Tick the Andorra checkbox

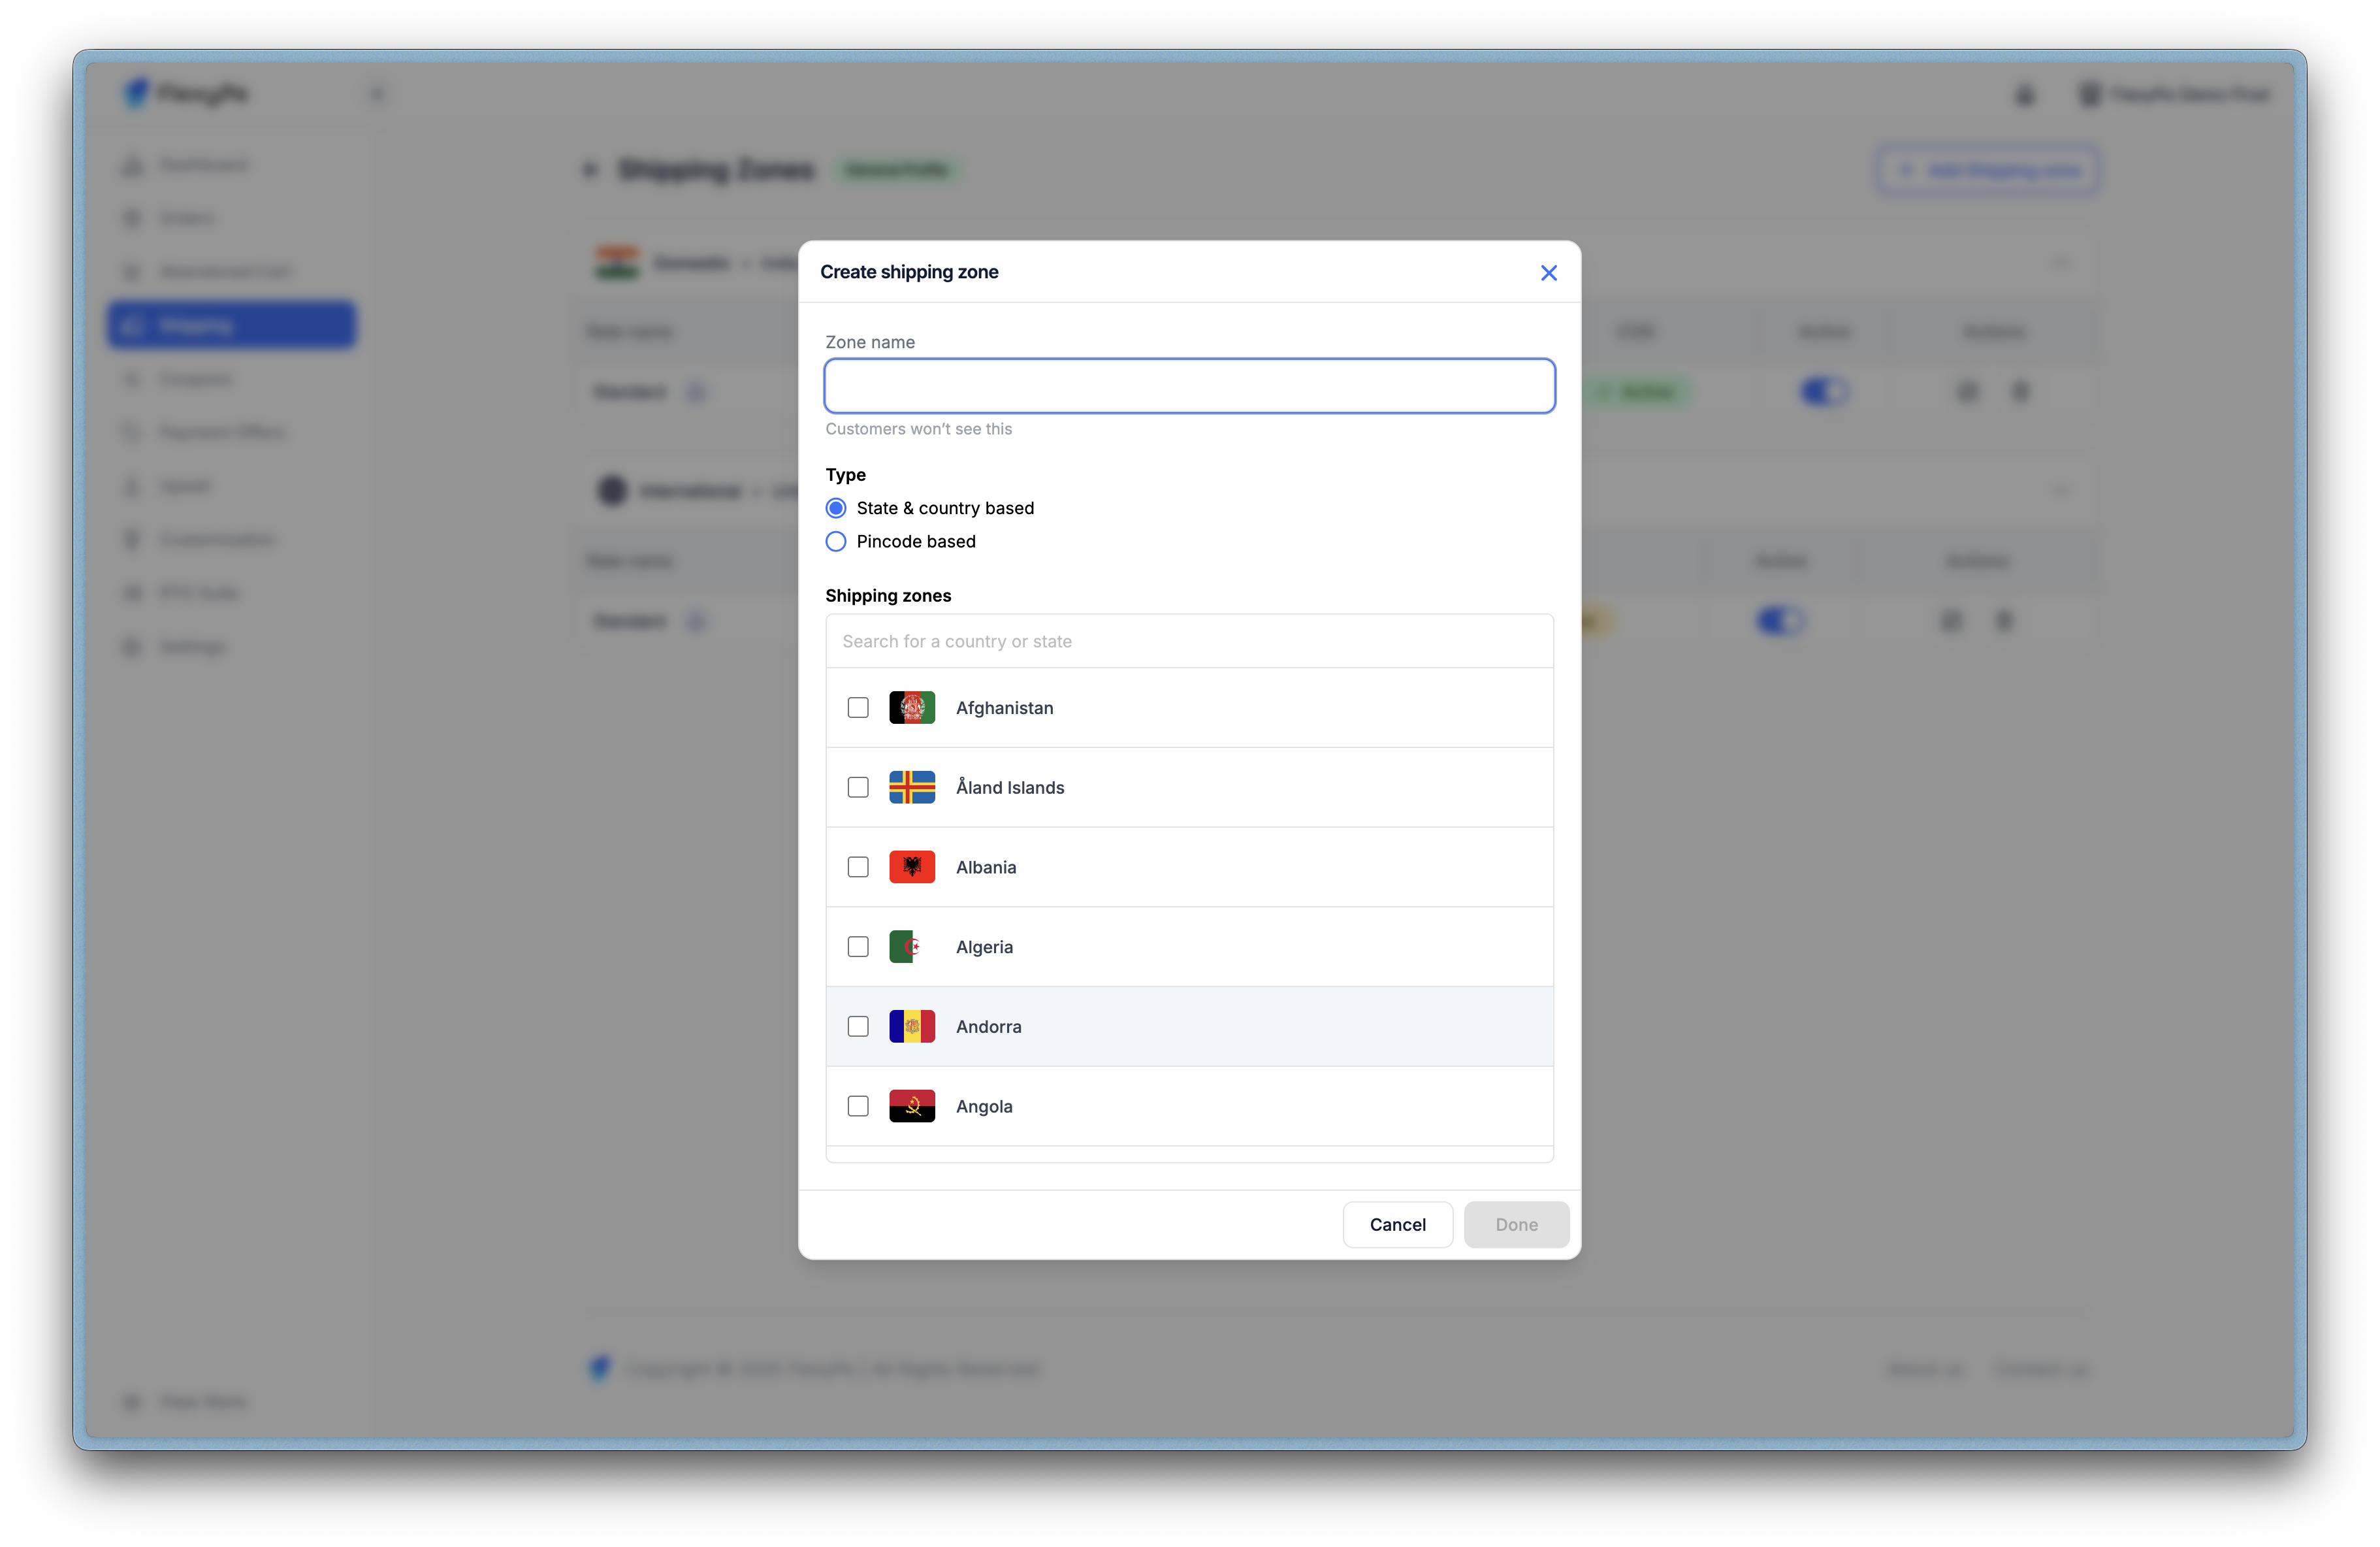858,1027
